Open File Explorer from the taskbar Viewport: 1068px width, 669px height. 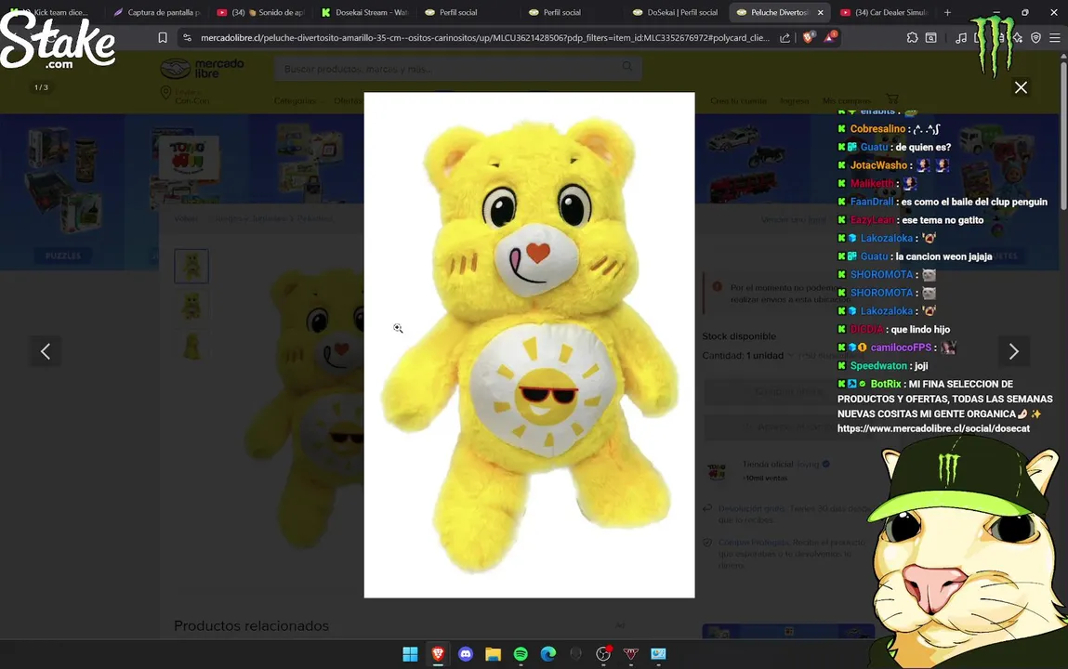494,654
